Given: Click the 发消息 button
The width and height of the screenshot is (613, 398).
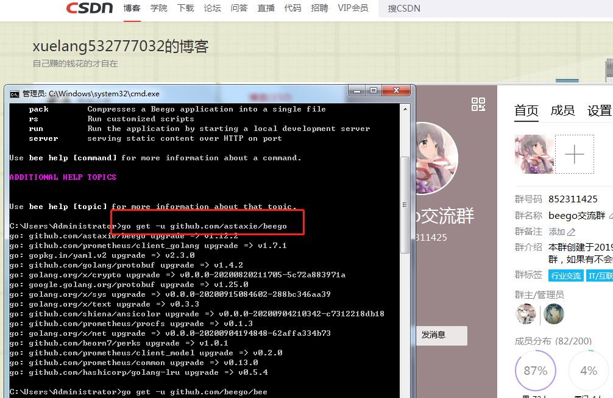Looking at the screenshot, I should 441,335.
